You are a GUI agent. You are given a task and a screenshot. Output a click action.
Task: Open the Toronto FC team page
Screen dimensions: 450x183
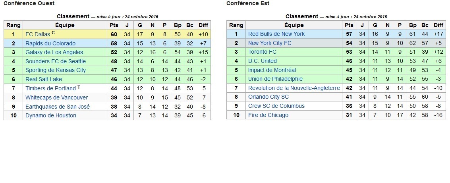262,52
